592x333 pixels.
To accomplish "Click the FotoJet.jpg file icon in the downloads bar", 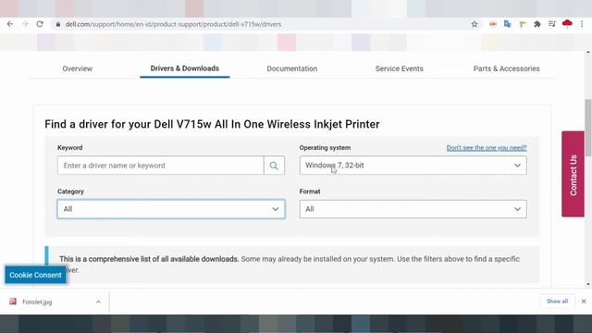I will pyautogui.click(x=13, y=302).
